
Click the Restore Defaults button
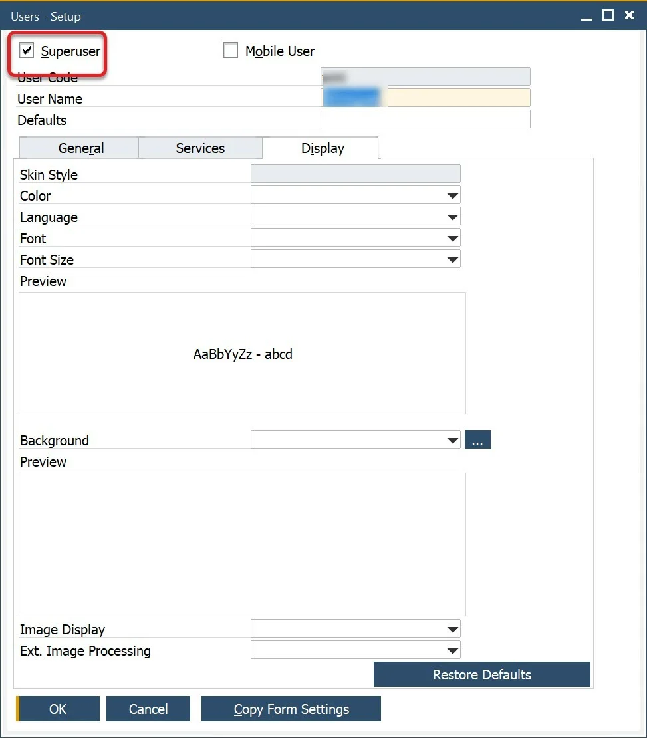tap(481, 674)
